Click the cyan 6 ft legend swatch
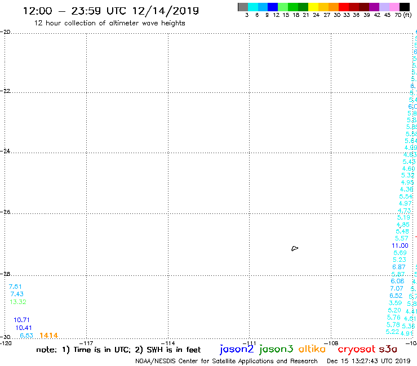Image resolution: width=417 pixels, height=366 pixels. (x=253, y=7)
